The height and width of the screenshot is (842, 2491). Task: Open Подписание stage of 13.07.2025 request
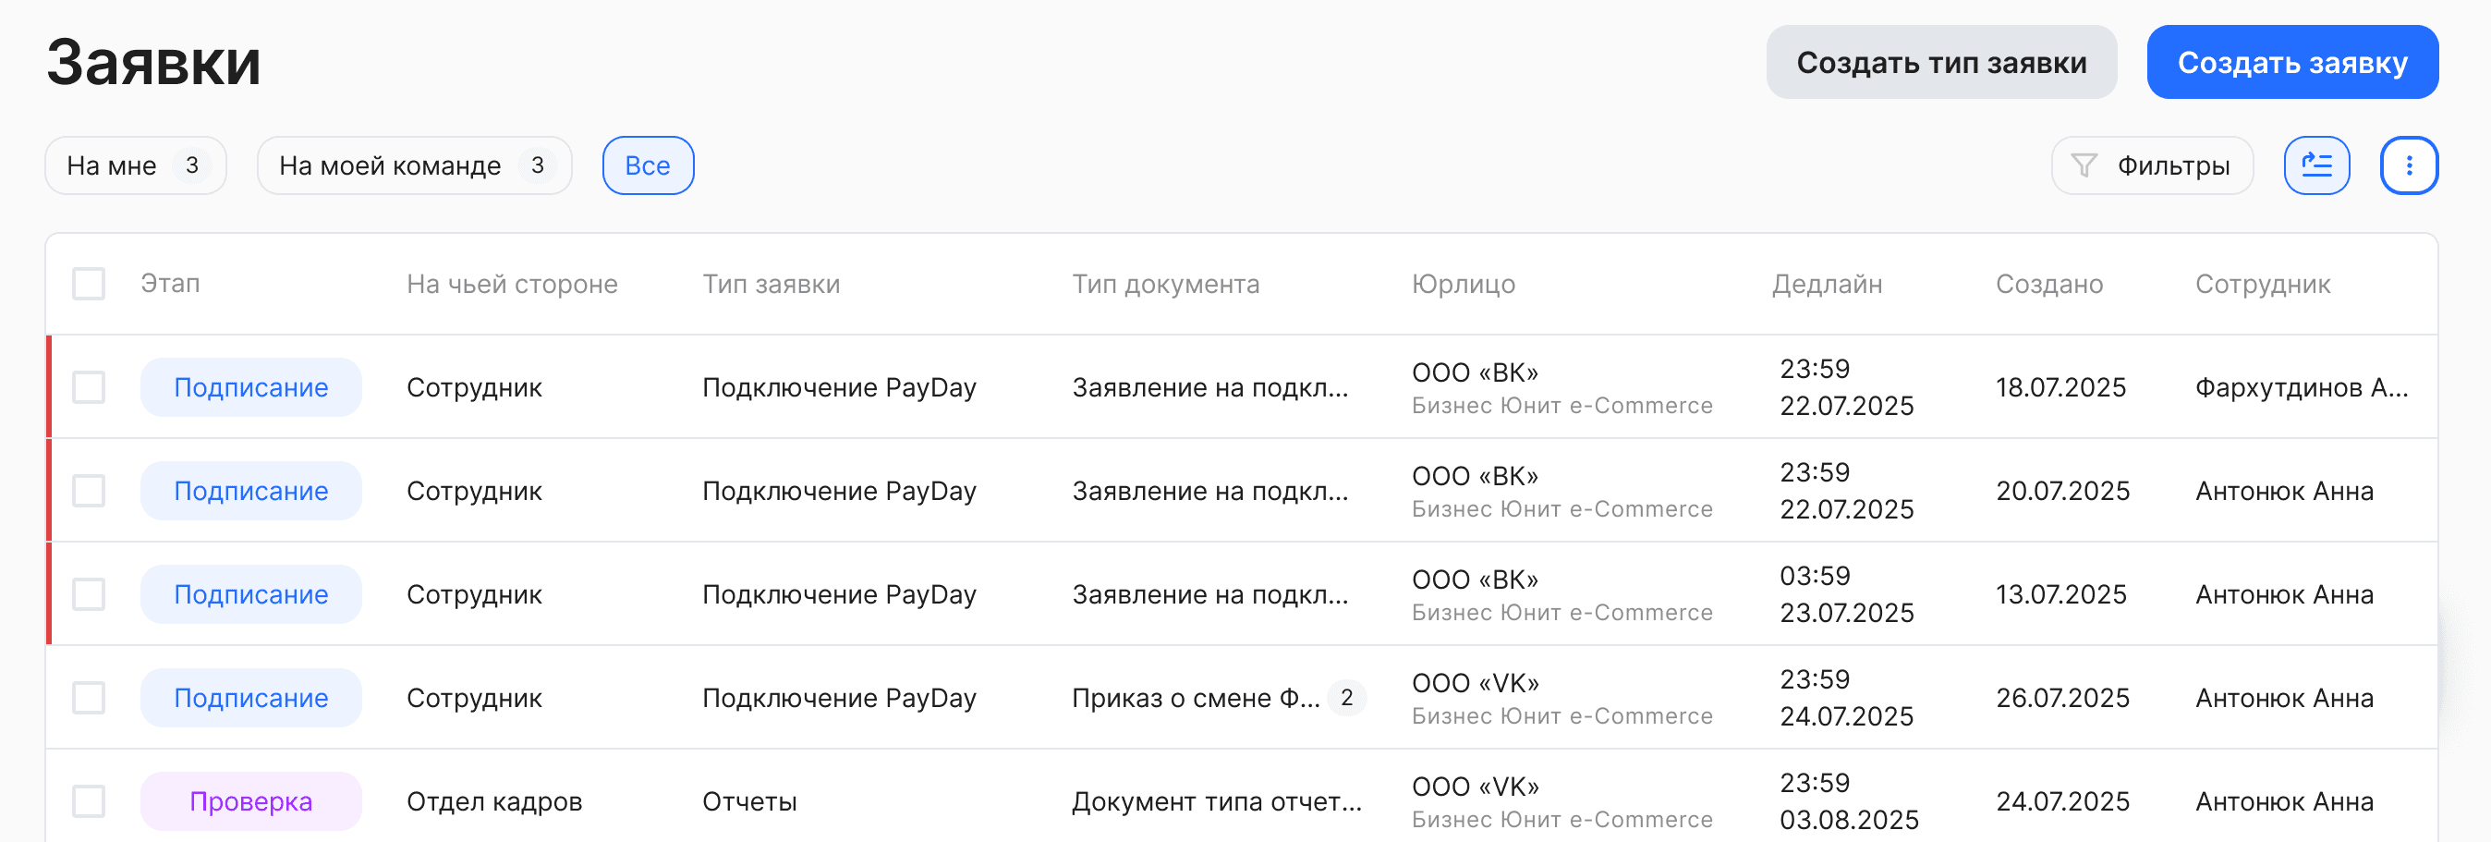tap(250, 594)
